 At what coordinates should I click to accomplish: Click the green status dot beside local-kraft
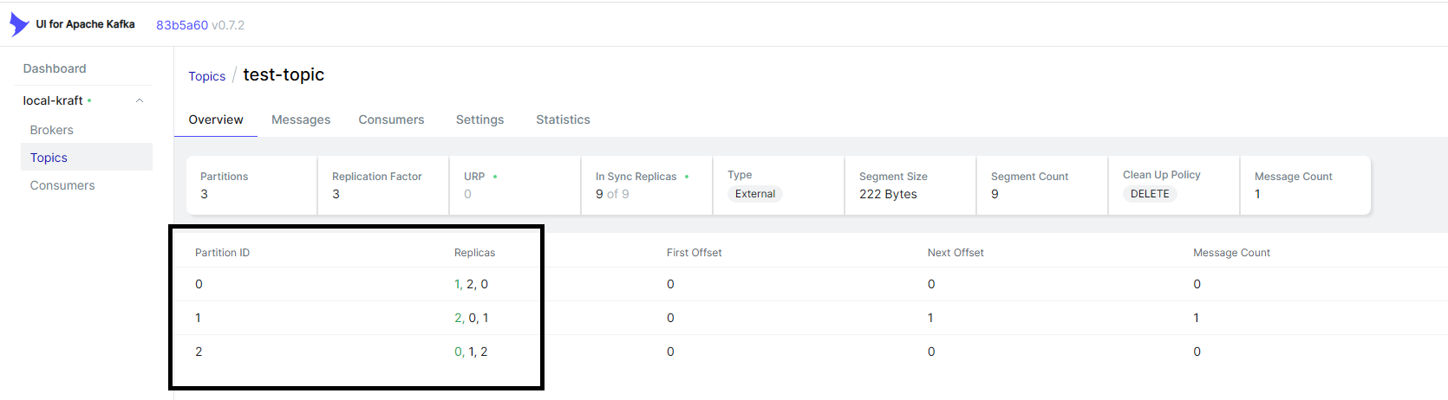[89, 101]
